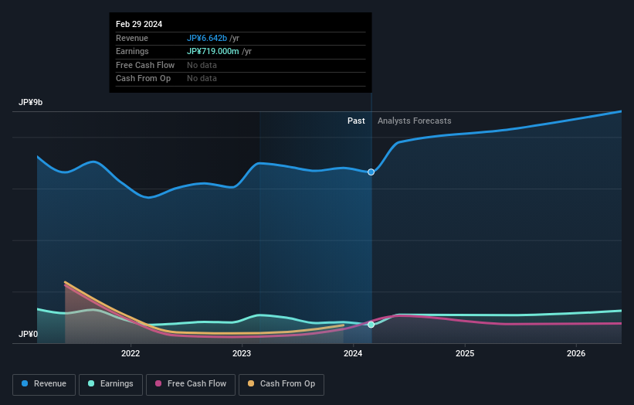Click the 2022 x-axis label
Viewport: 634px width, 405px height.
click(131, 353)
